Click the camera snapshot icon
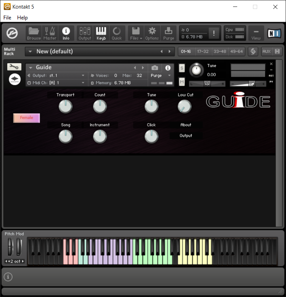Image resolution: width=286 pixels, height=297 pixels. 155,68
